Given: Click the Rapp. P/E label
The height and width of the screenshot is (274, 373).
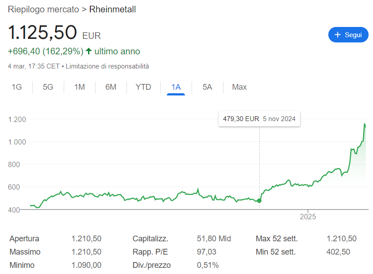Looking at the screenshot, I should (150, 252).
